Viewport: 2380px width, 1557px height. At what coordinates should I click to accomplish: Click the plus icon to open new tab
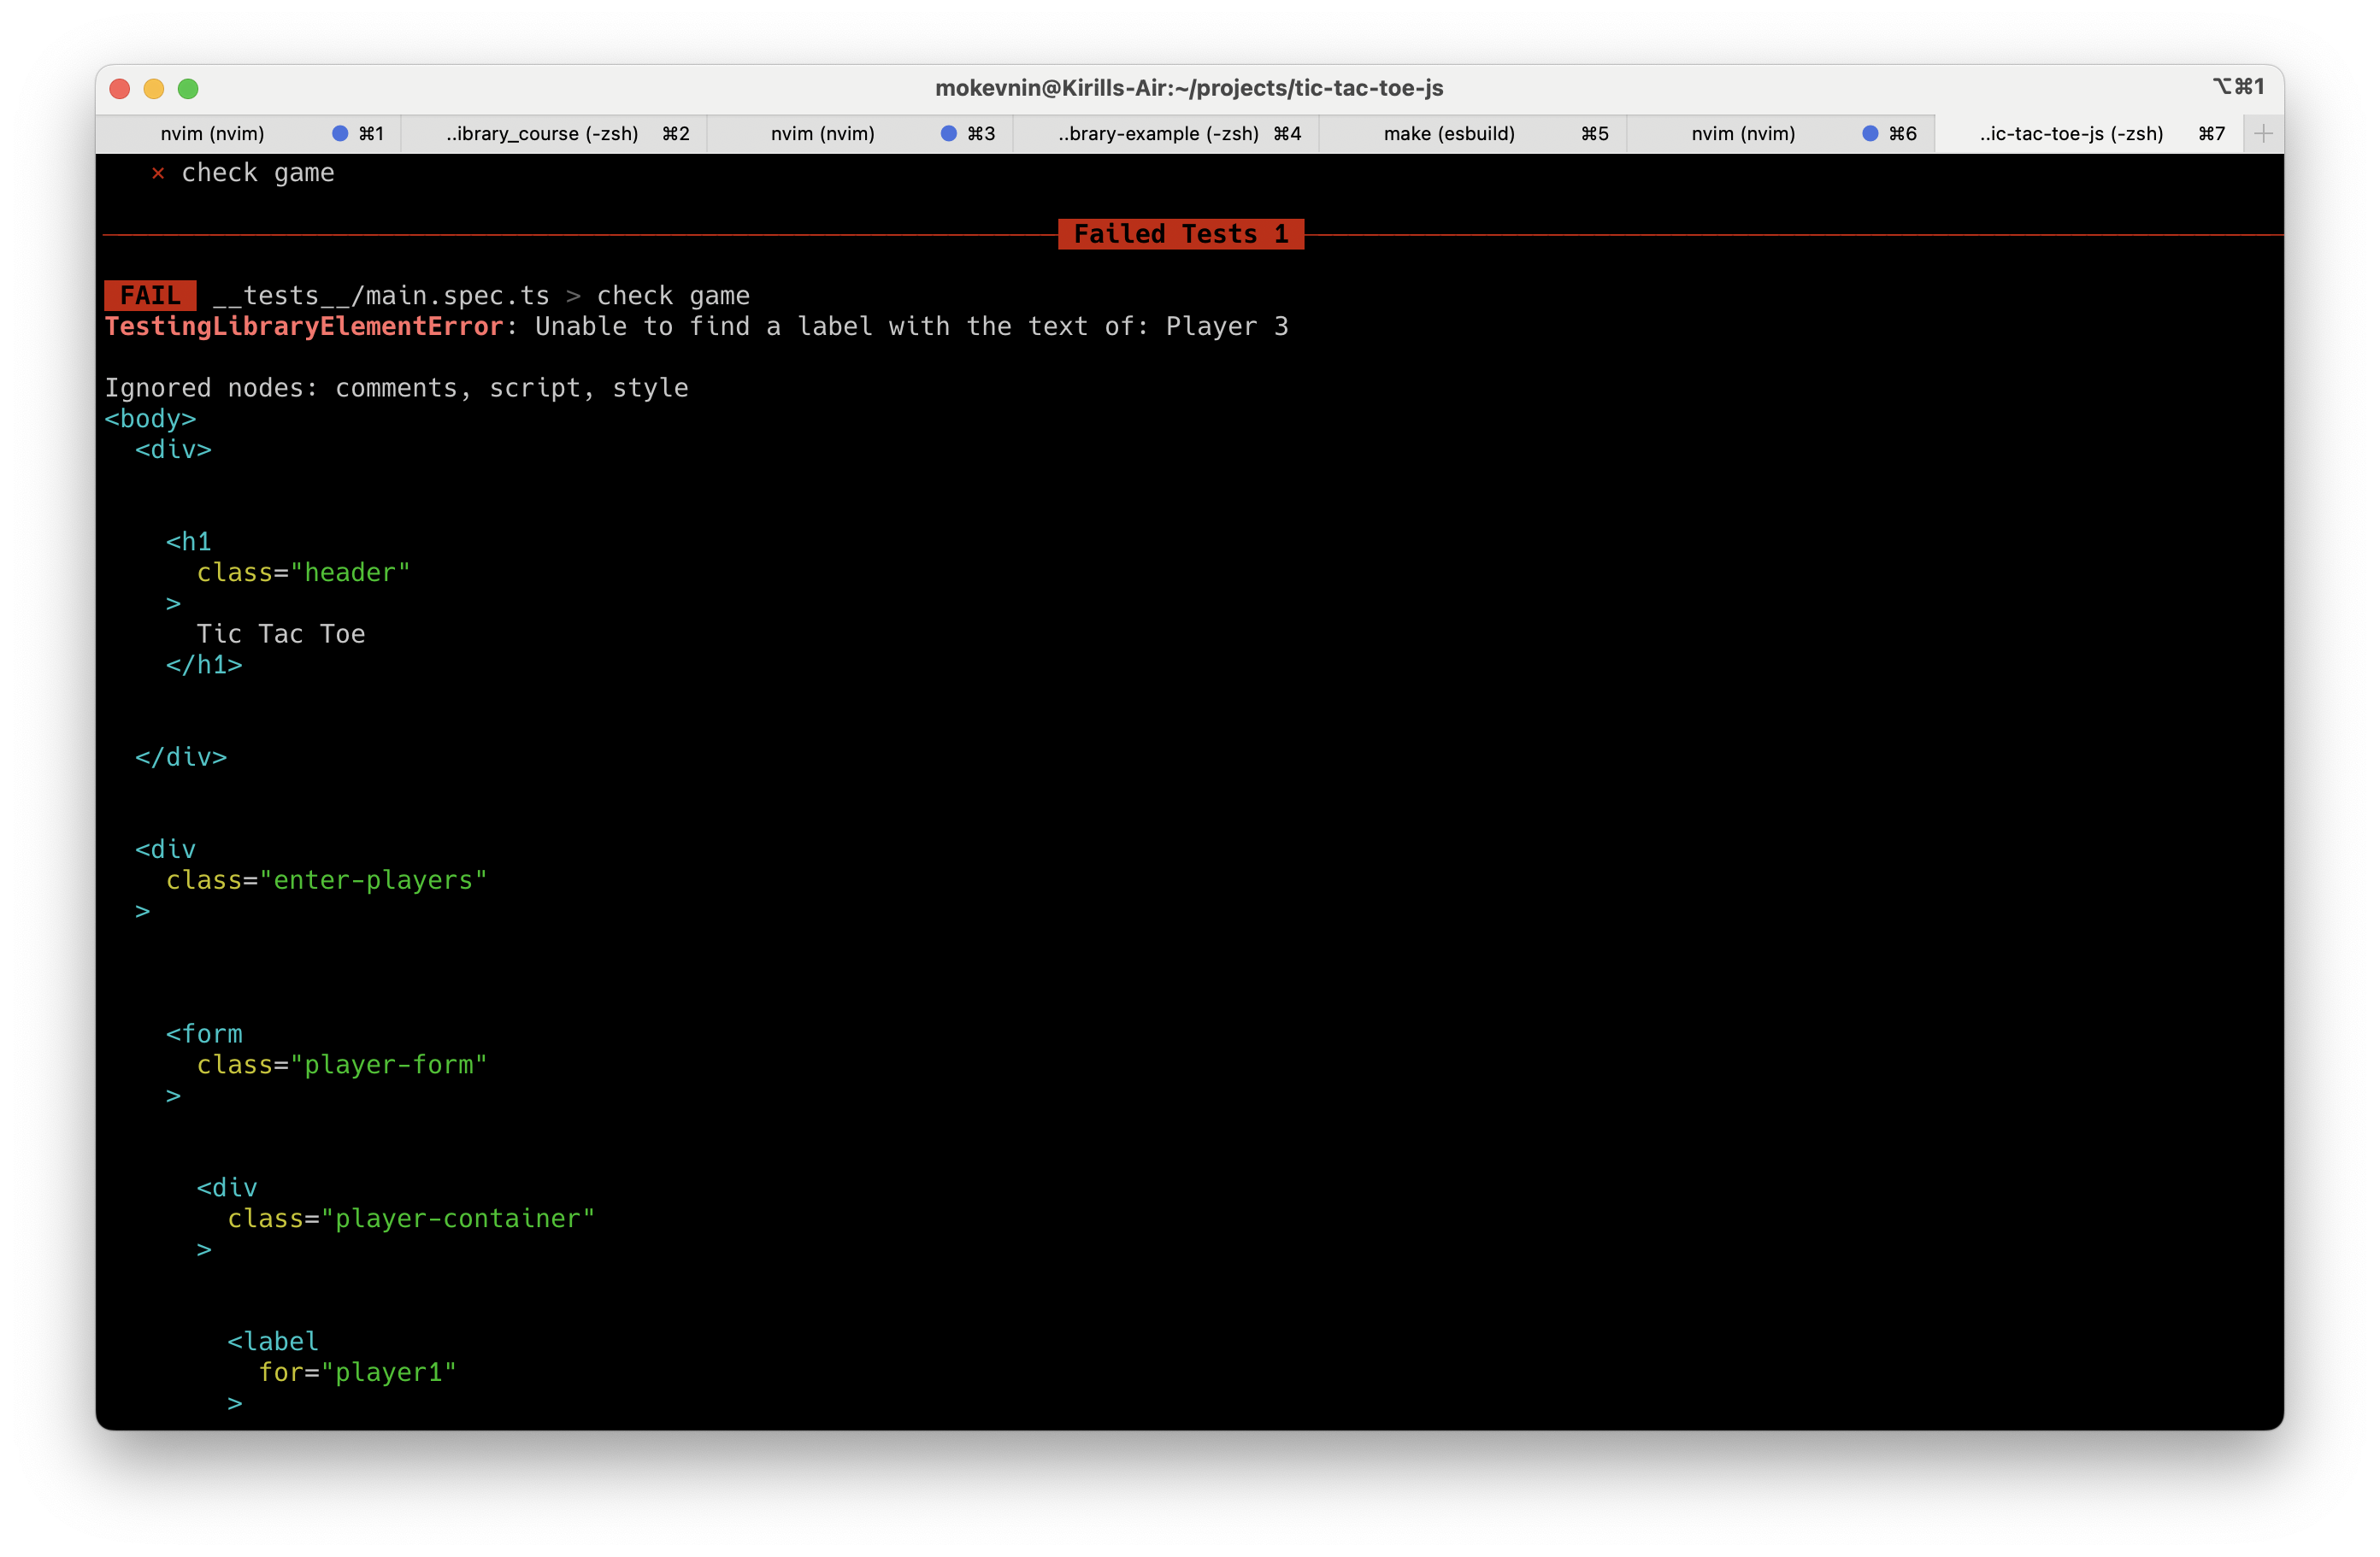click(2263, 134)
